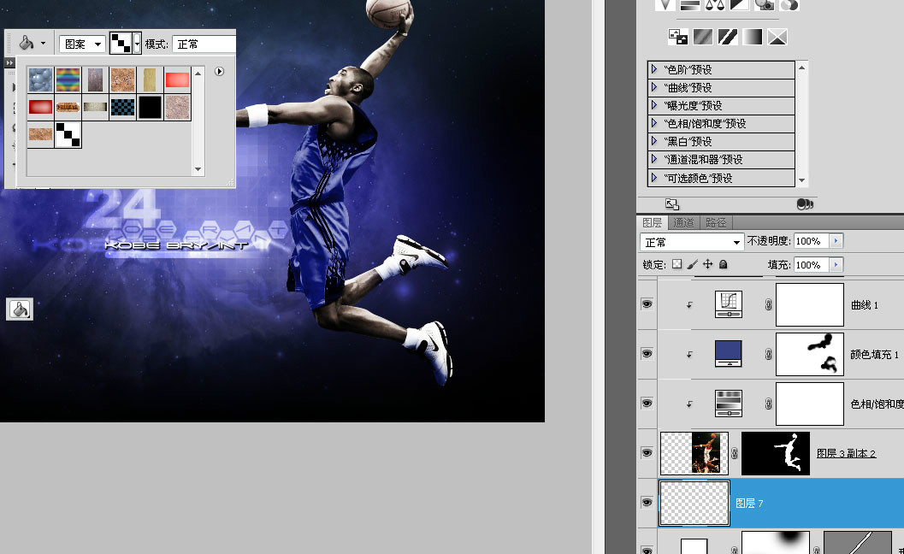Choose the bright red gradient pattern
This screenshot has height=554, width=904.
177,80
